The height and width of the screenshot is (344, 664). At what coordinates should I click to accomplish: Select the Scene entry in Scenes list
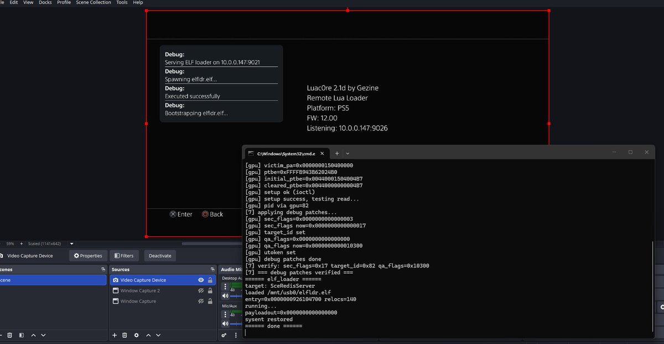pyautogui.click(x=53, y=280)
